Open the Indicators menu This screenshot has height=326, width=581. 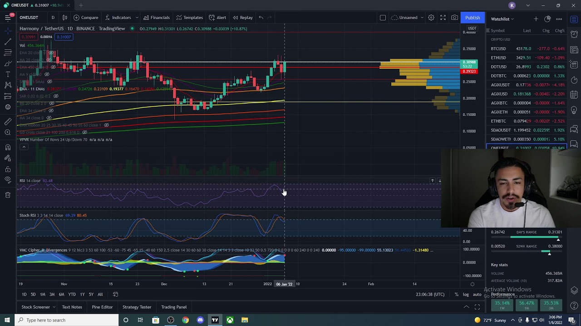coord(118,18)
